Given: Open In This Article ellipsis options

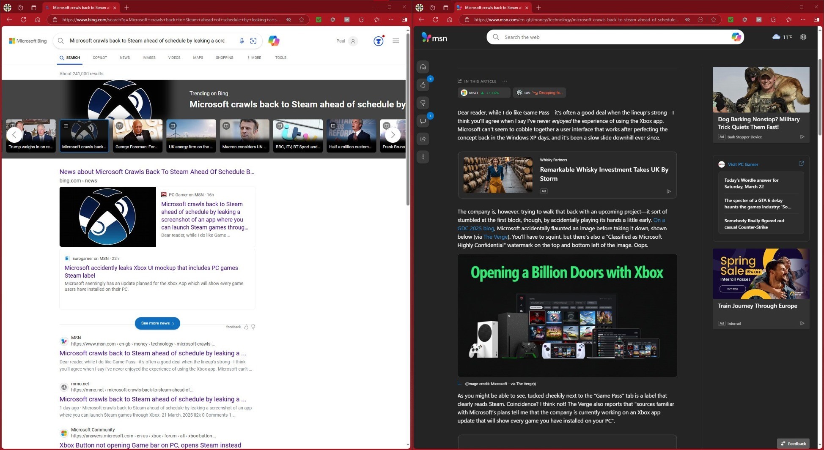Looking at the screenshot, I should tap(505, 81).
